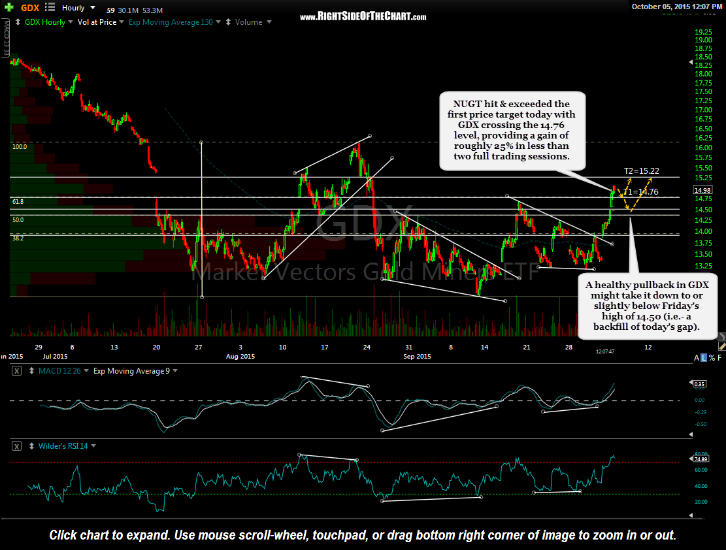Close the MACD 12 26 pane
The height and width of the screenshot is (550, 726).
(16, 371)
